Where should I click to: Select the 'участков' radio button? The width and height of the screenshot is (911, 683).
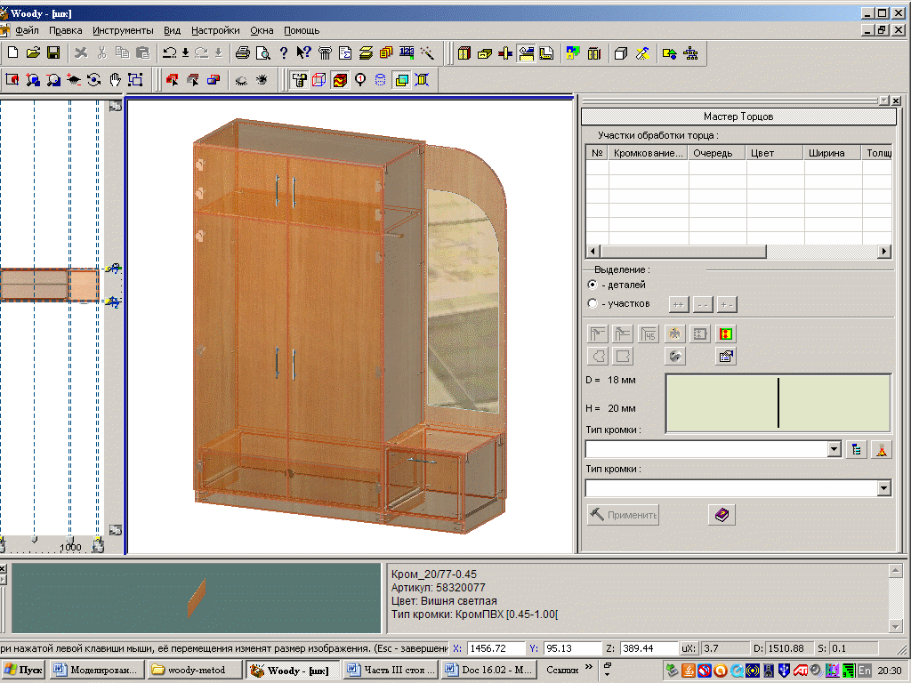[593, 304]
